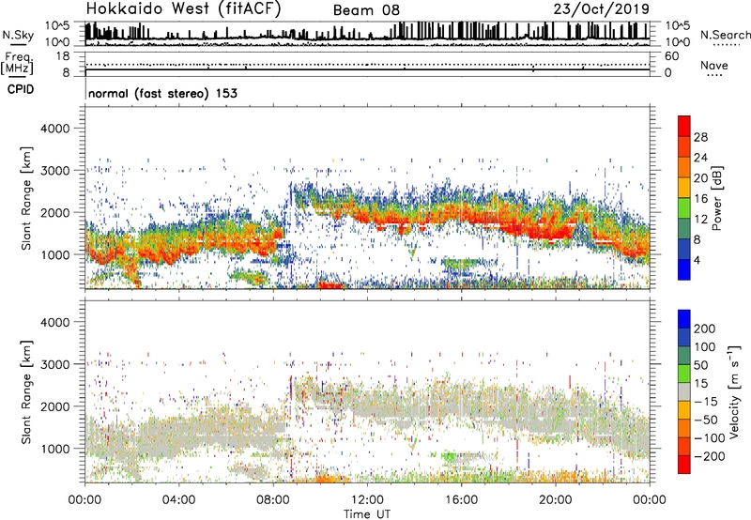Click the 2000 tick in the velocity panel

click(x=54, y=406)
